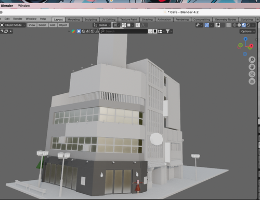
Task: Click the bookmark icon right of Search
Action: (x=155, y=32)
